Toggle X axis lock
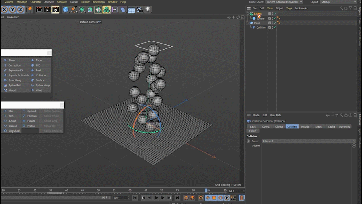The image size is (362, 204). [x=5, y=10]
